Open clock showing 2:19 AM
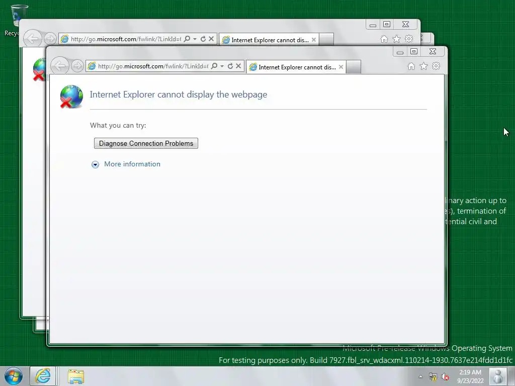515x386 pixels. 470,376
